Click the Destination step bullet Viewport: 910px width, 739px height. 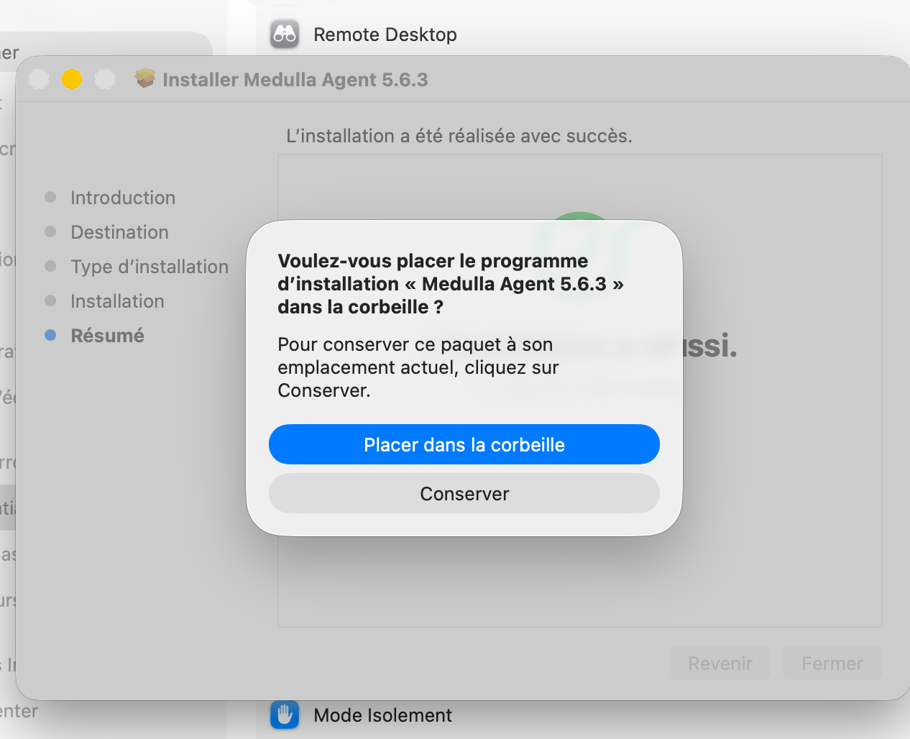50,231
